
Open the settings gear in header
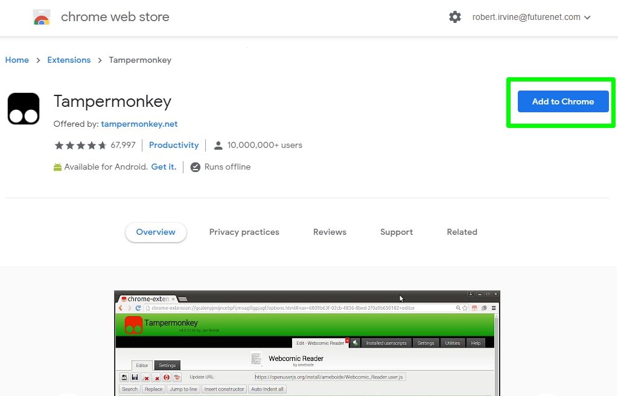pos(455,17)
